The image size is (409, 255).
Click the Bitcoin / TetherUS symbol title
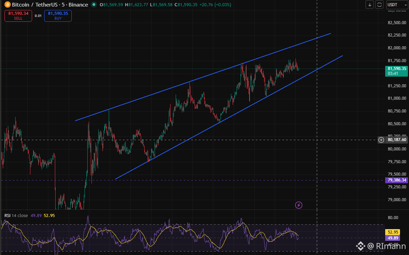[x=50, y=5]
